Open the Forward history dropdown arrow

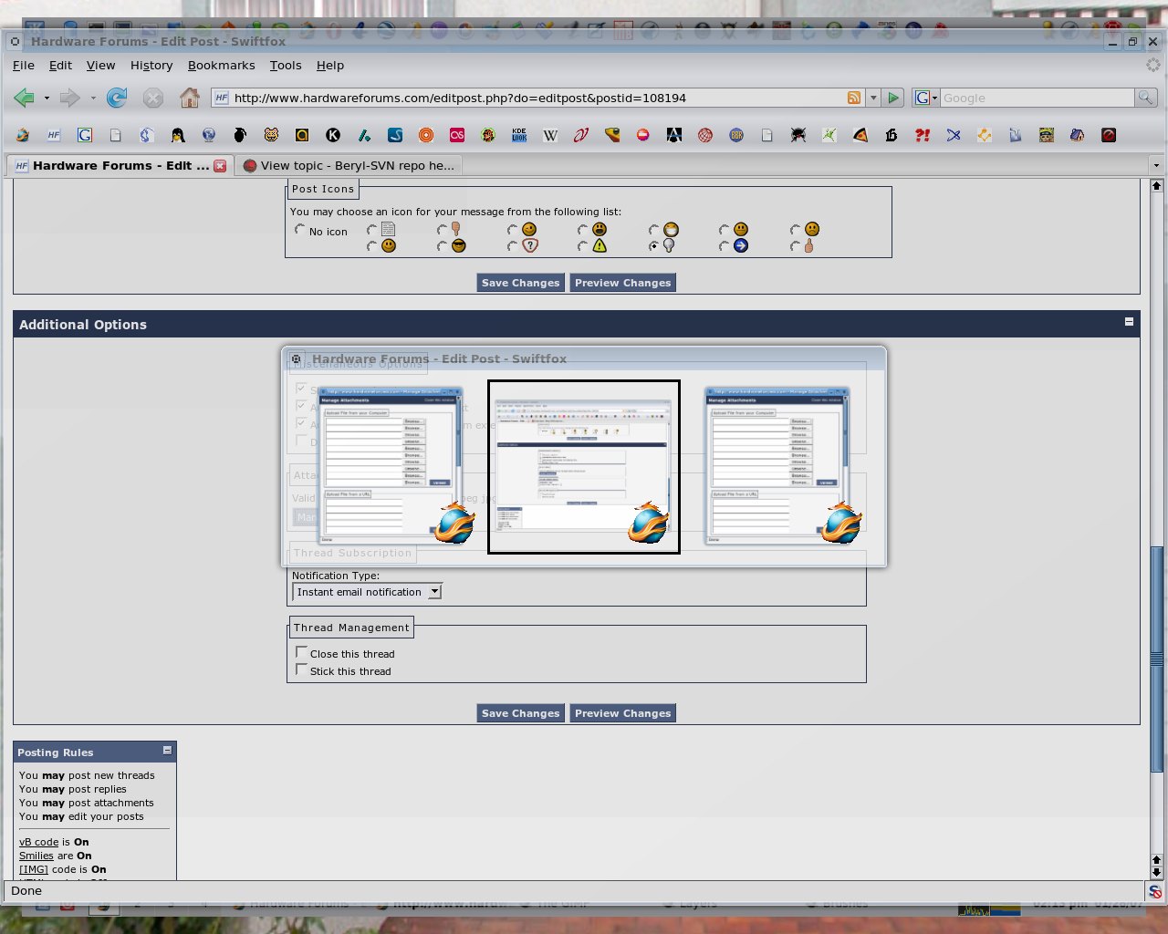(93, 98)
